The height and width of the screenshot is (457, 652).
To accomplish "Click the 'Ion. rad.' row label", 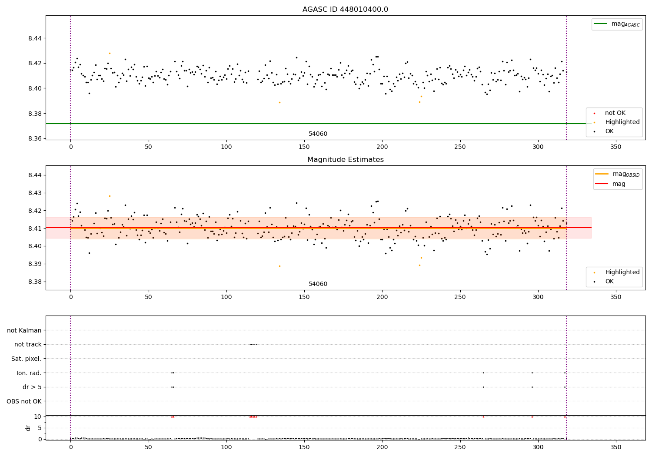I will coord(29,373).
